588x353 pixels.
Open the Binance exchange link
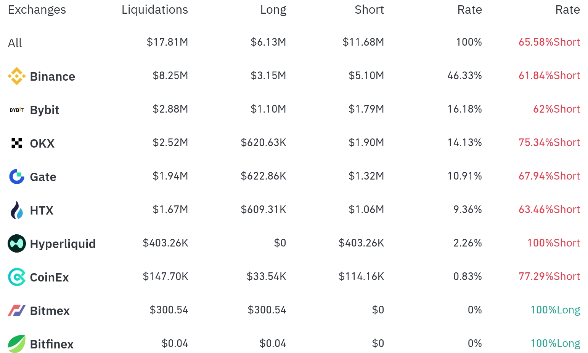pyautogui.click(x=53, y=76)
